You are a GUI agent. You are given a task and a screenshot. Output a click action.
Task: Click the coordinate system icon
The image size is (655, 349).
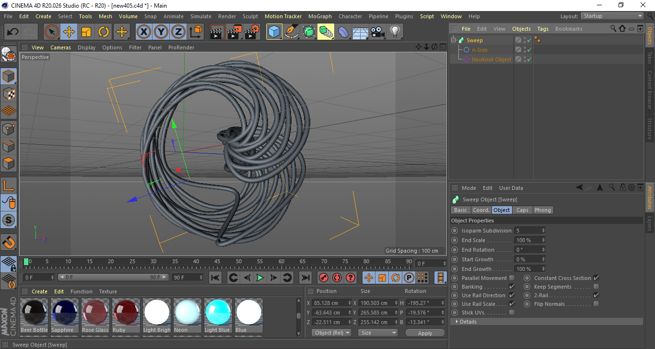(x=196, y=32)
